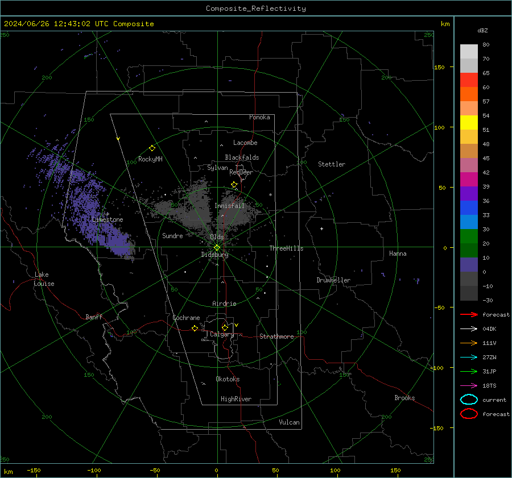Select the yellow diamond marker above Calgary label
The width and height of the screenshot is (512, 478).
(225, 327)
